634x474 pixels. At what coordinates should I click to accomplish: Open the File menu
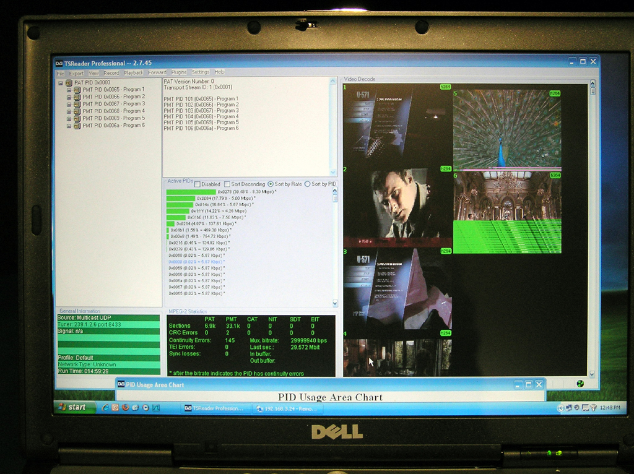(60, 74)
